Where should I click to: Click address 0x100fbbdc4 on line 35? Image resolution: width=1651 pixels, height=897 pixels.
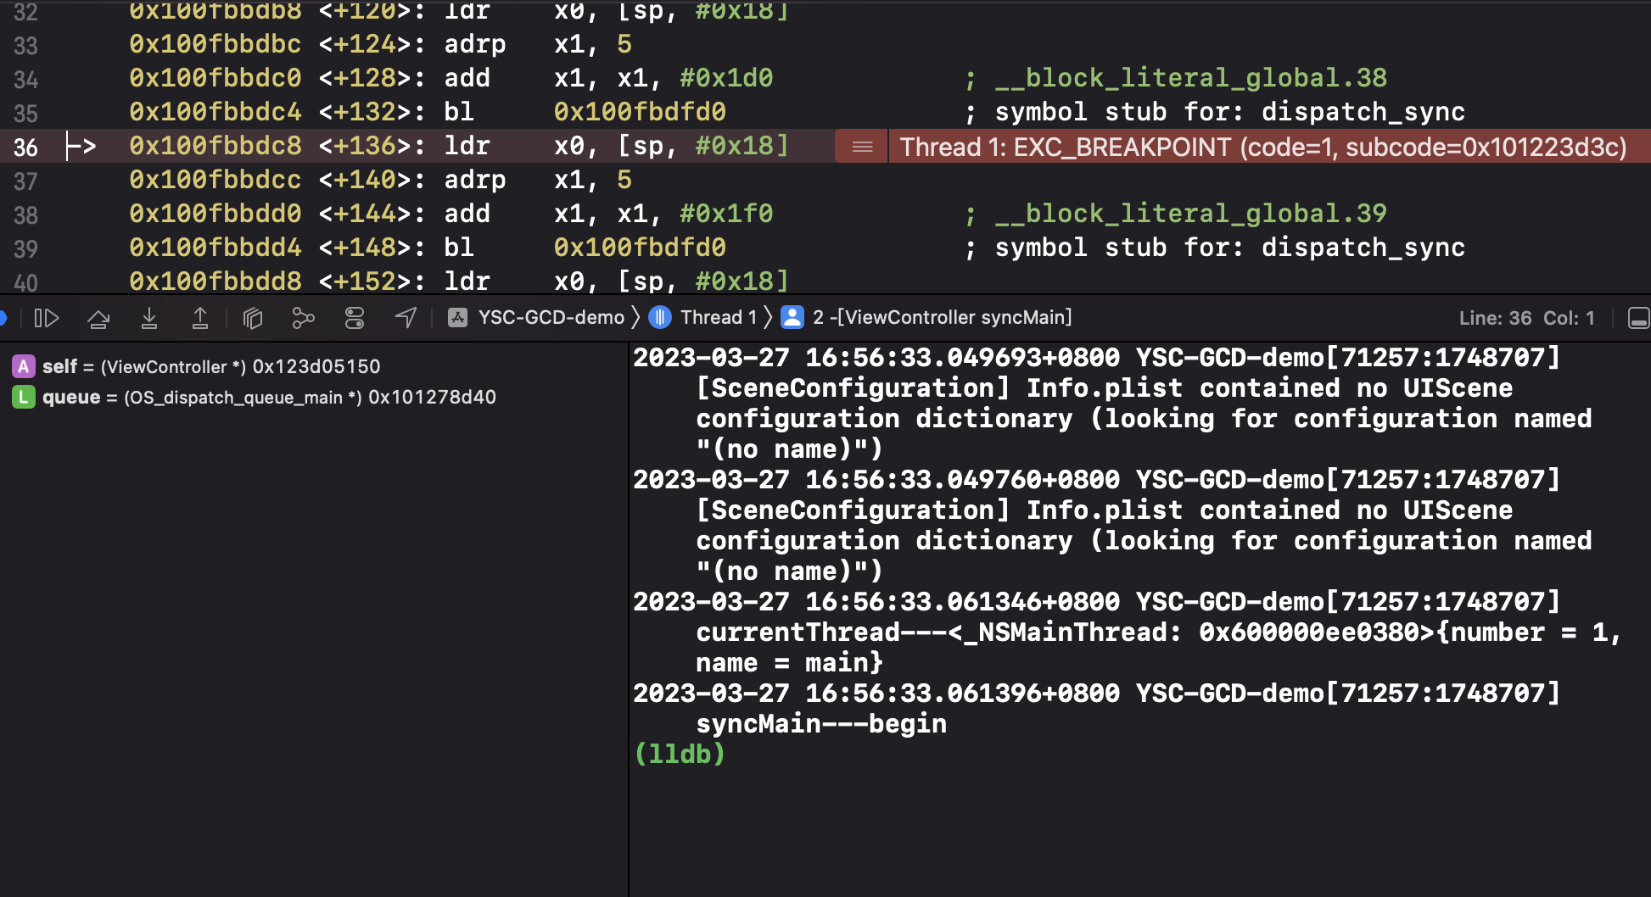pos(215,112)
